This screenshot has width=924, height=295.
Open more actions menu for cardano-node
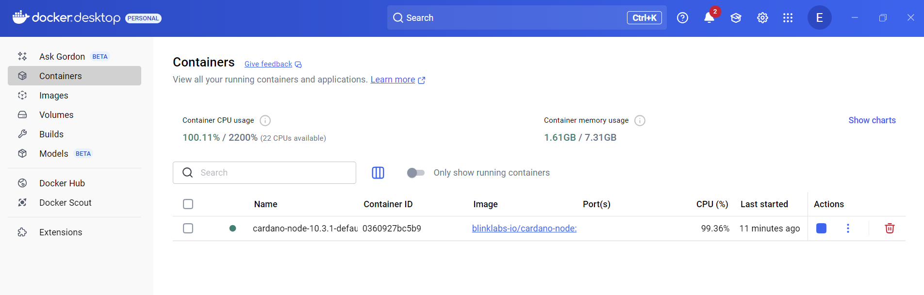pyautogui.click(x=848, y=229)
